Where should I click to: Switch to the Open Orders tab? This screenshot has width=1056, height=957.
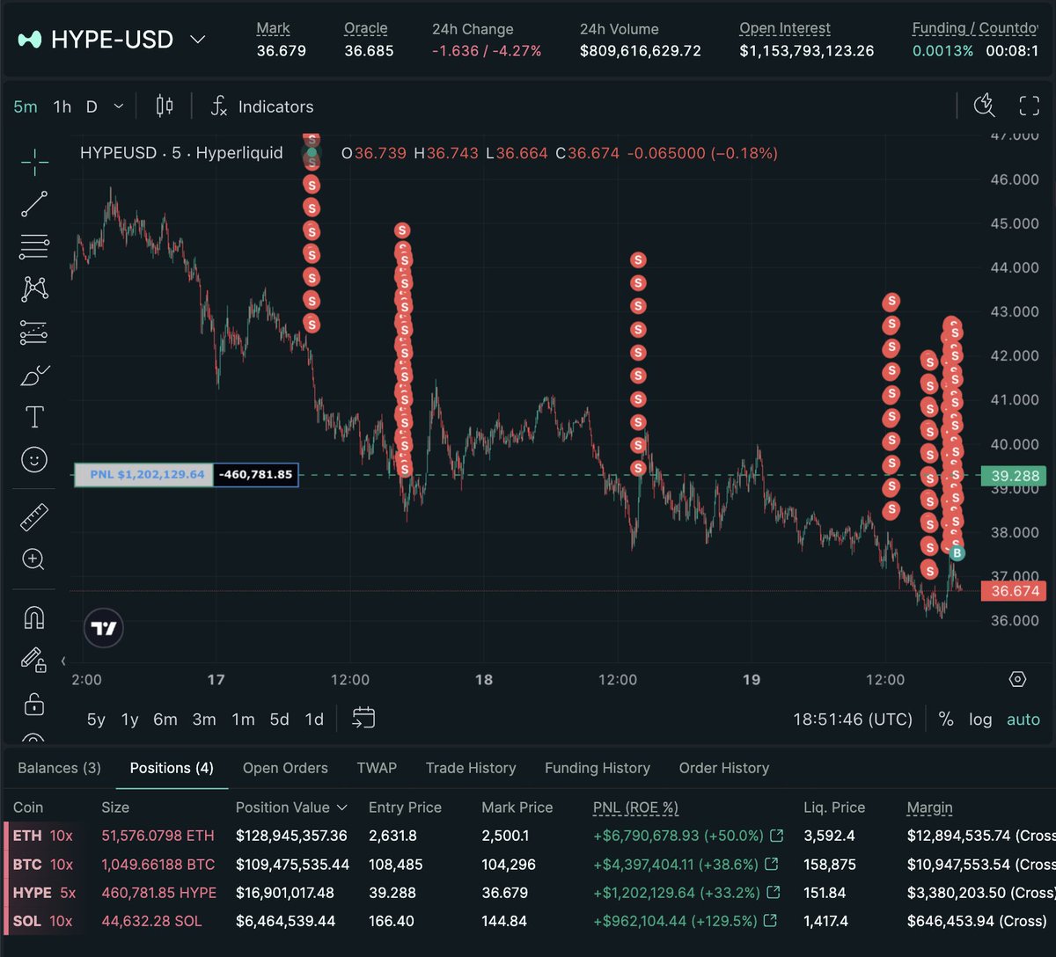click(285, 768)
